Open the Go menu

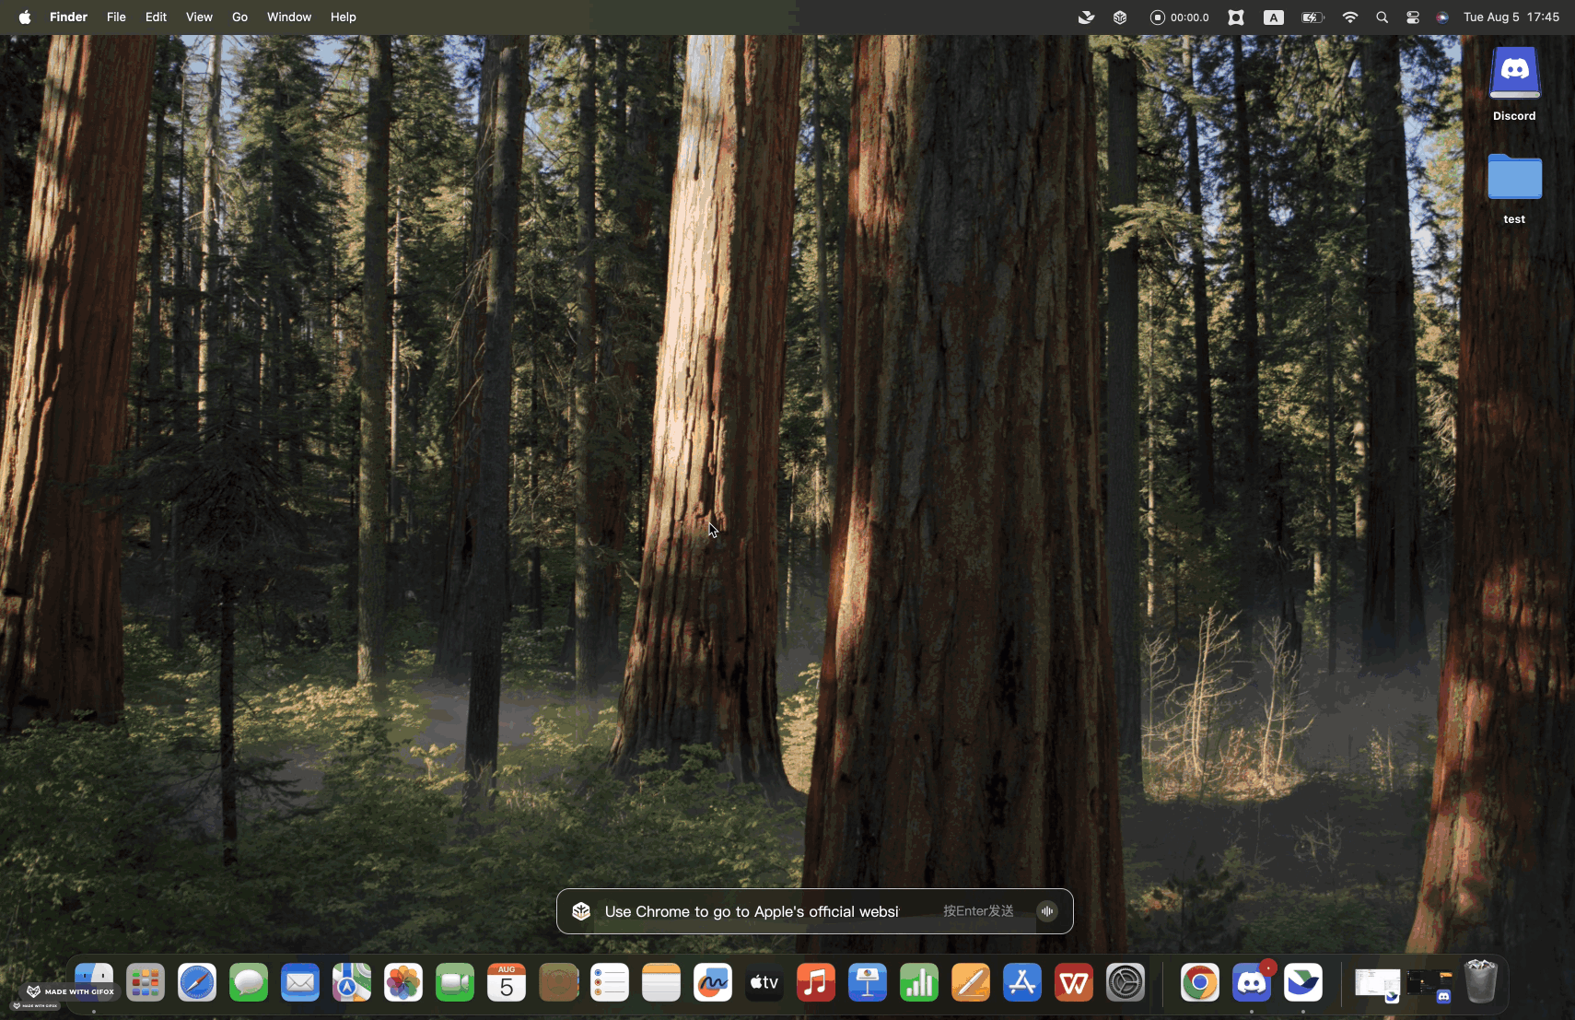click(x=239, y=17)
